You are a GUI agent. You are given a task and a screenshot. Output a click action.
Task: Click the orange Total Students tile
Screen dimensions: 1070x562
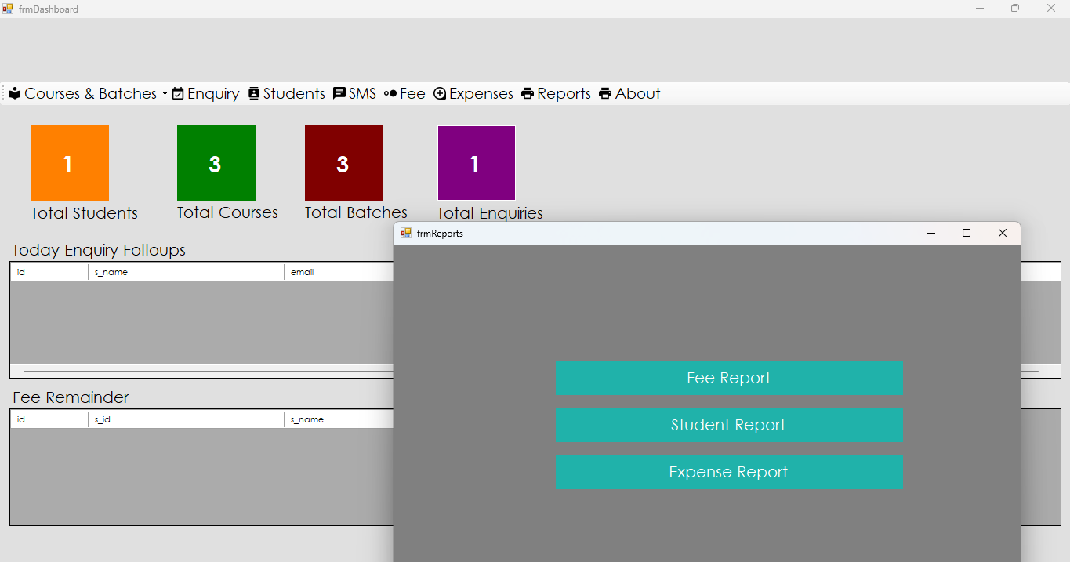69,163
